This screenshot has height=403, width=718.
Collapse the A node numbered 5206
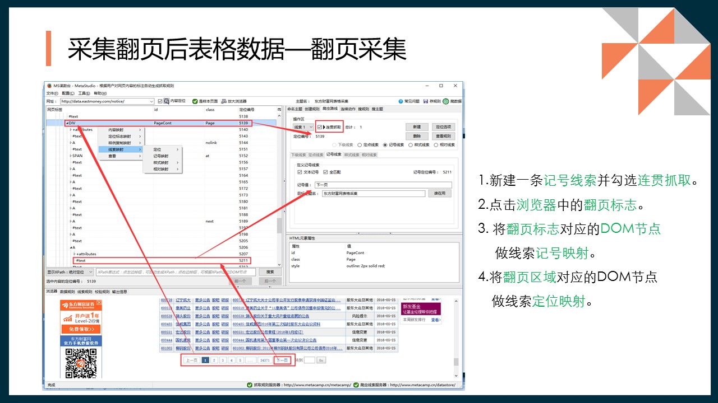click(71, 247)
